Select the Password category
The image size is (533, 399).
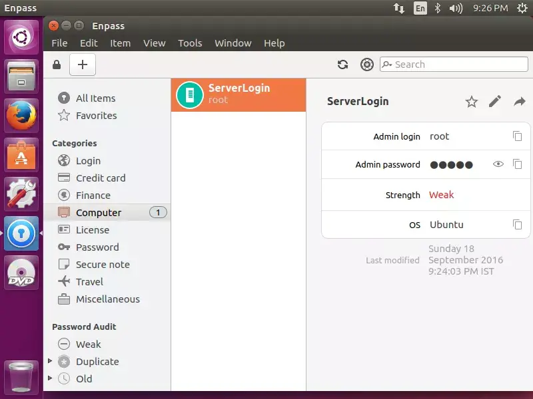click(x=107, y=247)
